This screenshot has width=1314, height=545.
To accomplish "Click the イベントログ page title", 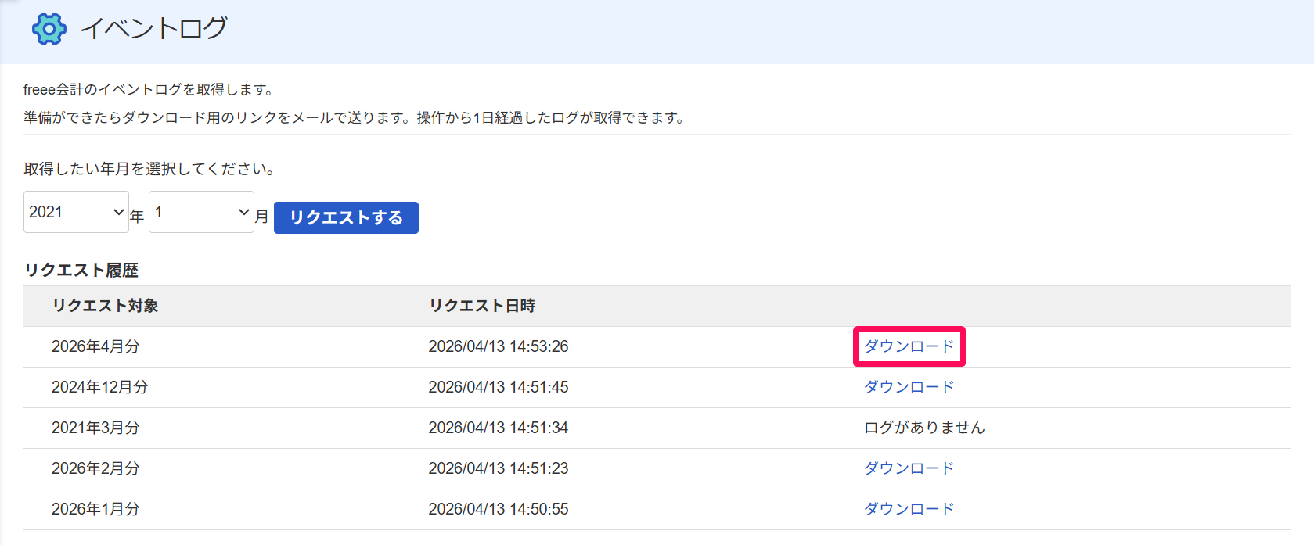I will click(154, 28).
